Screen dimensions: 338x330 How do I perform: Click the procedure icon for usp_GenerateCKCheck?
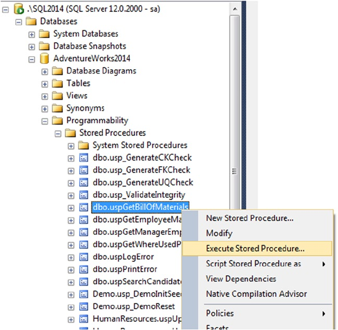coord(83,158)
